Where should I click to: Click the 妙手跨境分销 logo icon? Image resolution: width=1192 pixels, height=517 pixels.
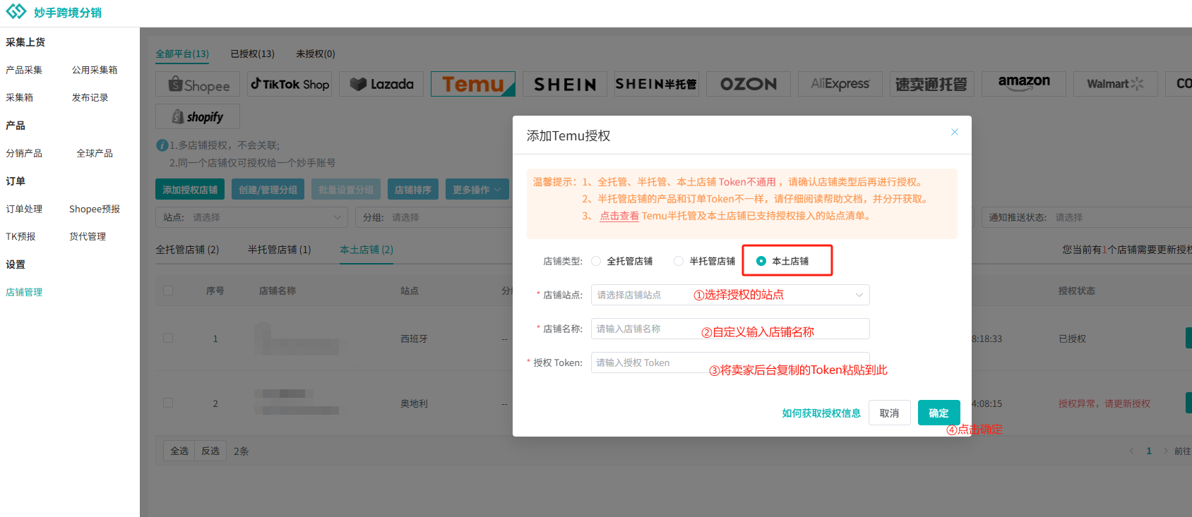[16, 12]
